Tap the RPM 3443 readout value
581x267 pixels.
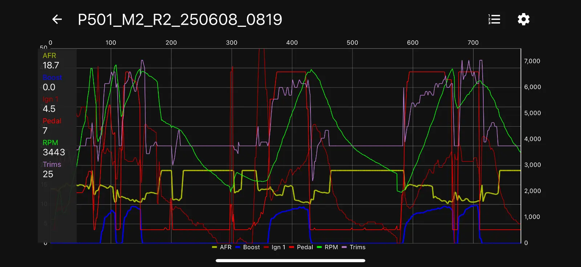pos(54,152)
